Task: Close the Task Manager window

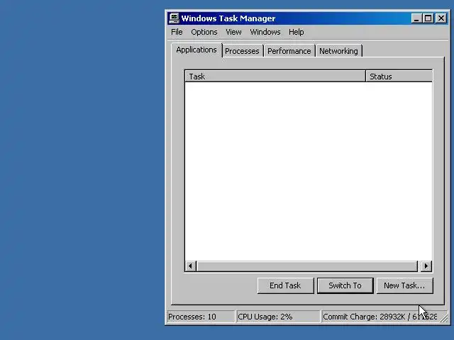Action: click(441, 18)
